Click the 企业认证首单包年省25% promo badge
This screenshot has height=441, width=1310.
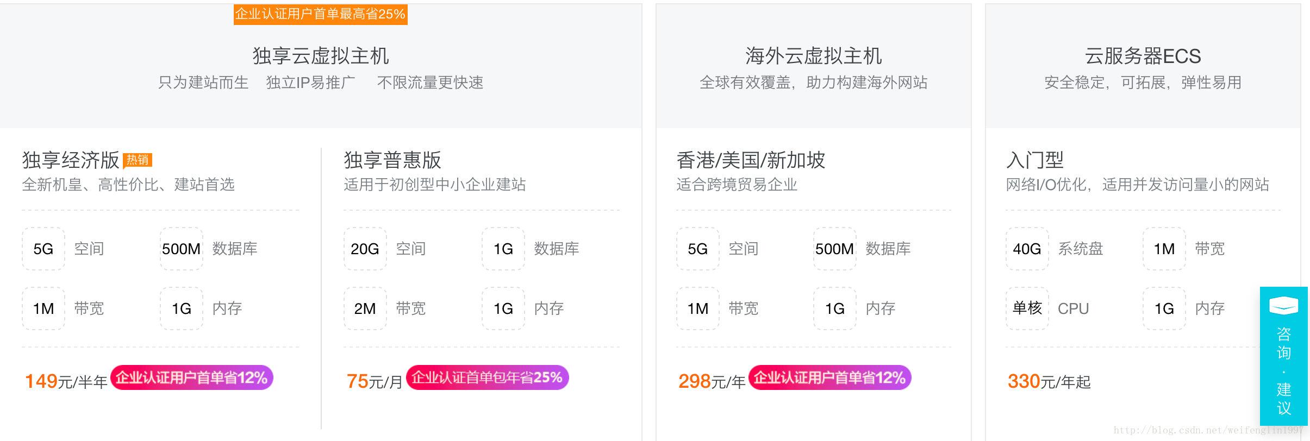[488, 377]
